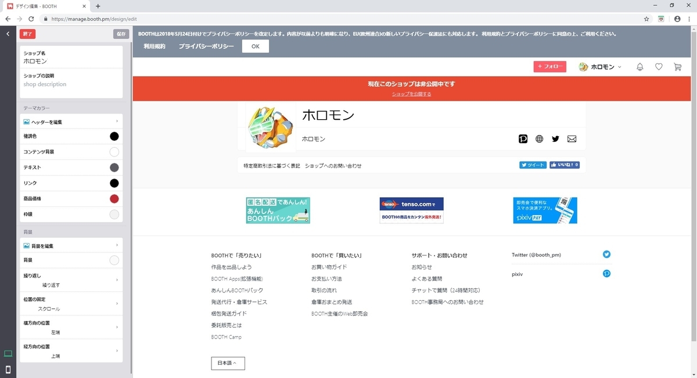The width and height of the screenshot is (697, 378).
Task: Pick the 商品価格 red color swatch
Action: 114,199
